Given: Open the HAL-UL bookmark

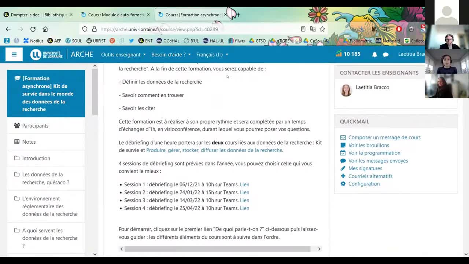Looking at the screenshot, I should (x=213, y=41).
